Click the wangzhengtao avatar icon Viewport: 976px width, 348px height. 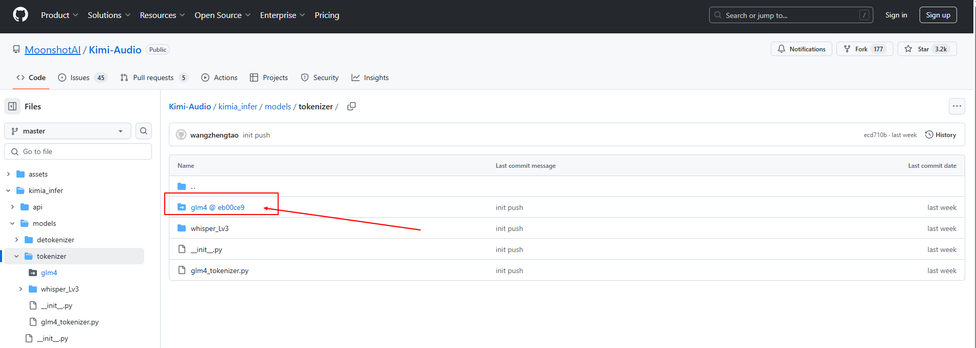tap(181, 135)
